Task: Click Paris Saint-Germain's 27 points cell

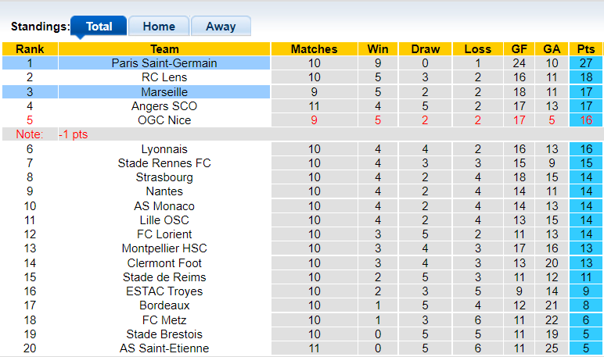Action: 583,63
